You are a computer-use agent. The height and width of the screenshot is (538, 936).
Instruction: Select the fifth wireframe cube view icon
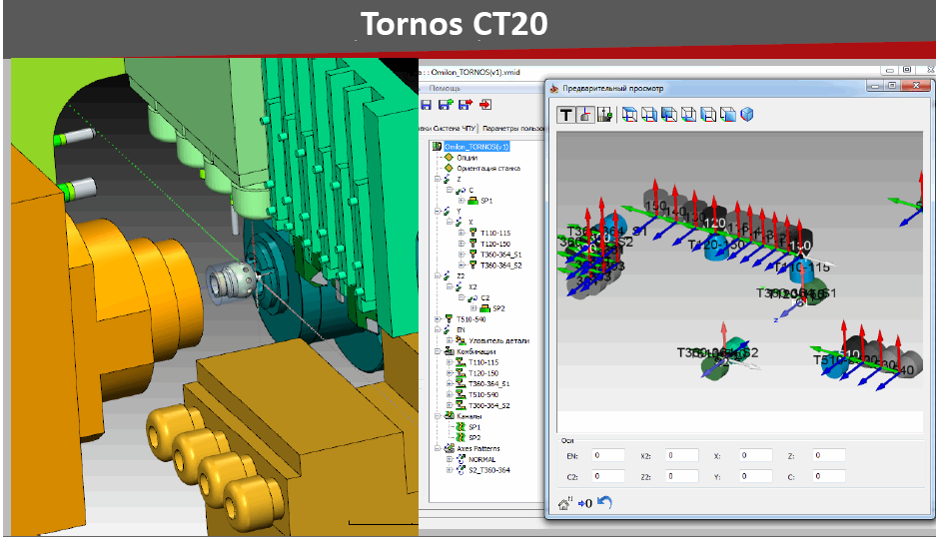(708, 115)
